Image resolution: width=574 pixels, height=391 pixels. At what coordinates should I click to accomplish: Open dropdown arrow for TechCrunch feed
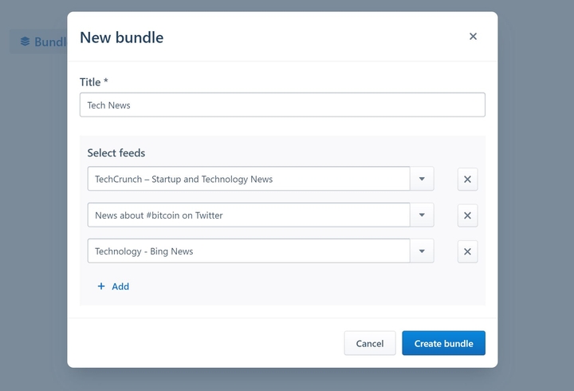click(422, 179)
